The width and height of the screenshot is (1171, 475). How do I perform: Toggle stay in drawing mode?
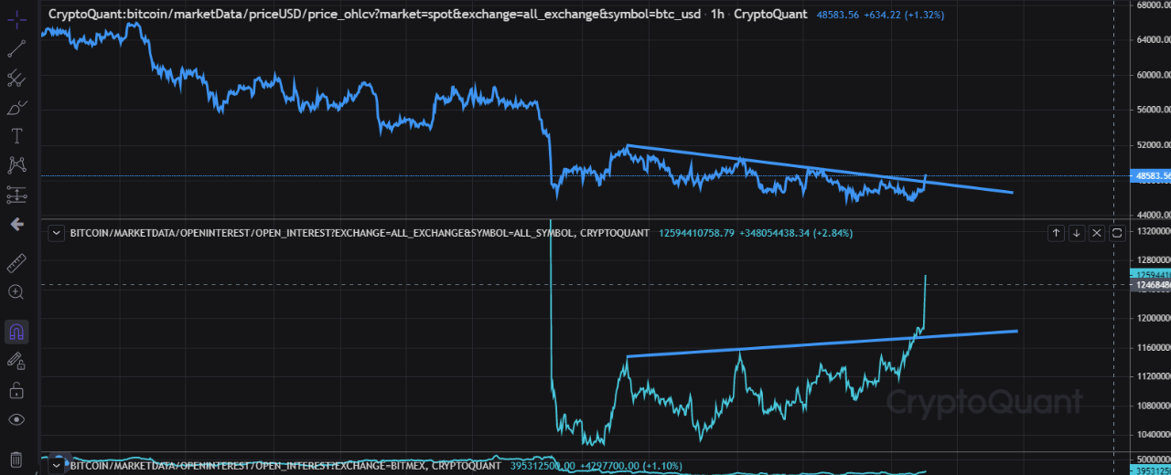point(16,361)
